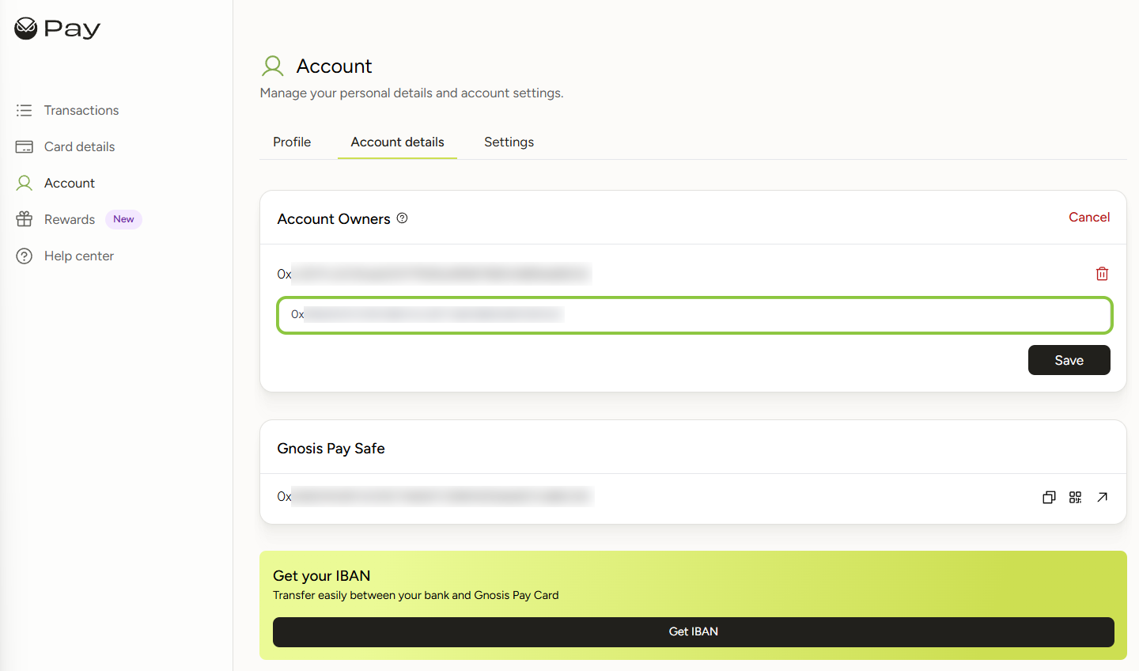Viewport: 1139px width, 671px height.
Task: Open the Rewards page
Action: click(70, 219)
